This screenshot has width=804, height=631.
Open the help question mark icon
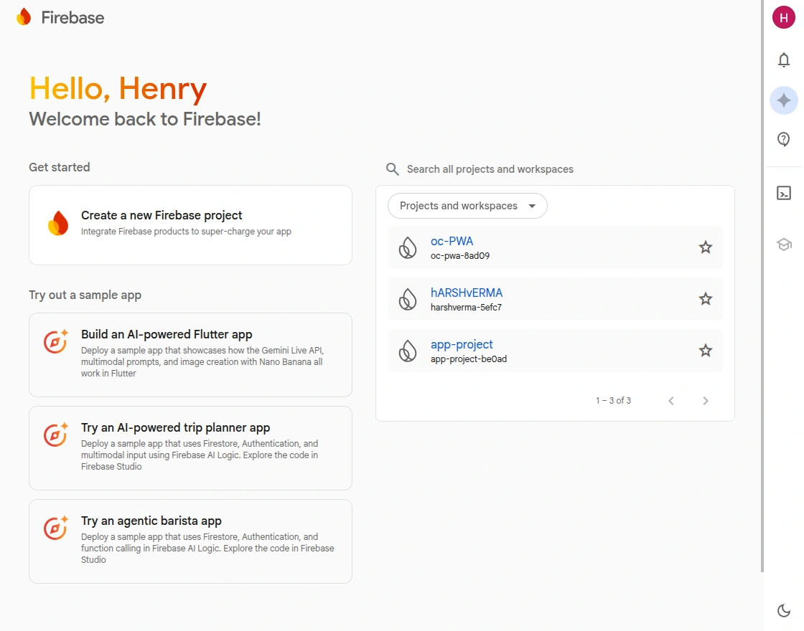[783, 139]
